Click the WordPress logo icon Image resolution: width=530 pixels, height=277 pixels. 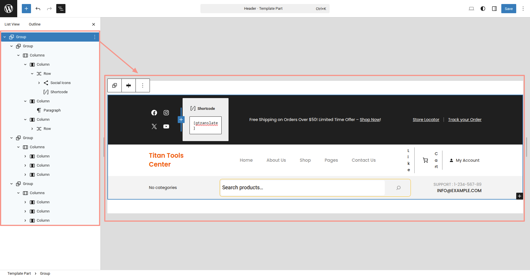[x=9, y=9]
